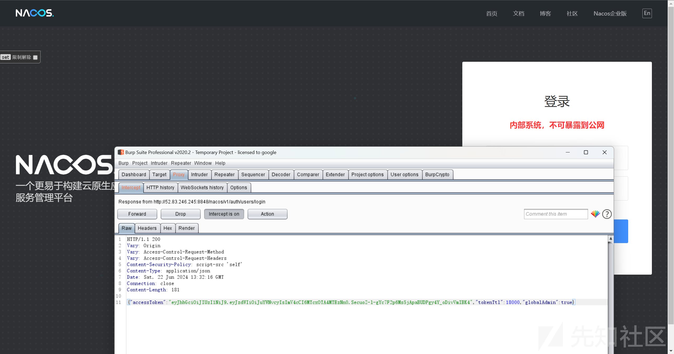Click the Burp Suite title bar icon

point(121,152)
